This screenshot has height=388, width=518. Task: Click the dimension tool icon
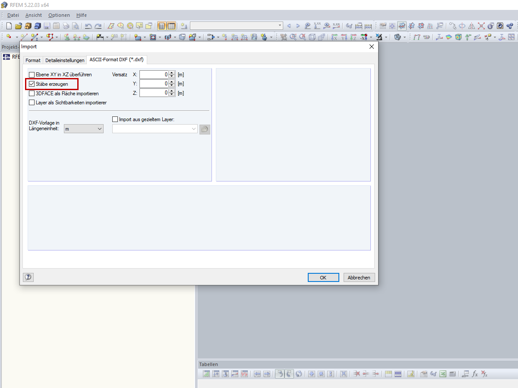click(100, 37)
